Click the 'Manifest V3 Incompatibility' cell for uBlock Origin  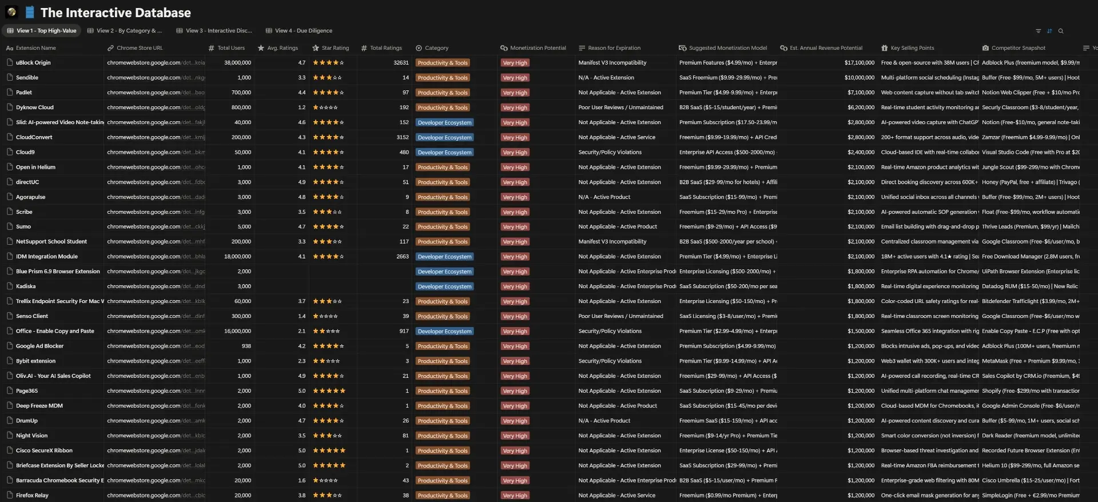click(612, 62)
